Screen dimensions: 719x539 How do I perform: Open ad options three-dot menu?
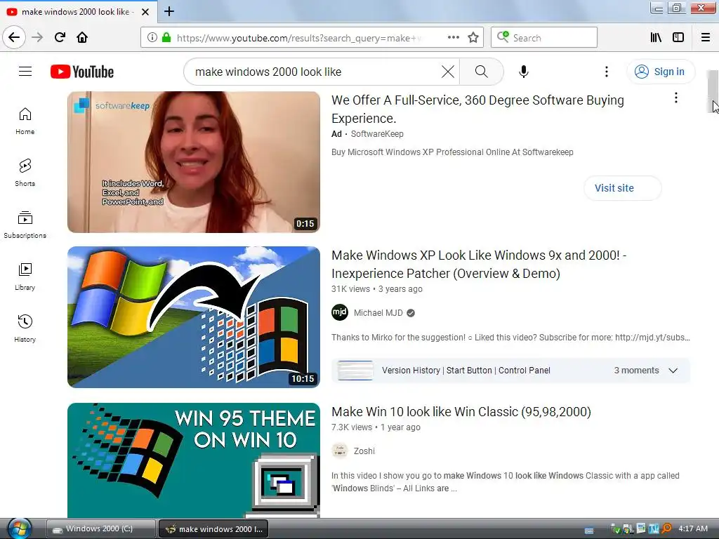coord(676,98)
